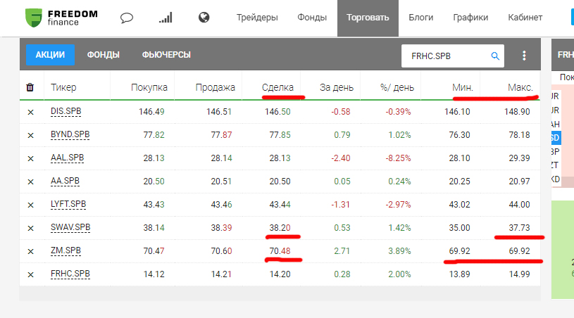Remove the SWAV.SPB row
Screen dimensions: 574x318
pos(31,228)
